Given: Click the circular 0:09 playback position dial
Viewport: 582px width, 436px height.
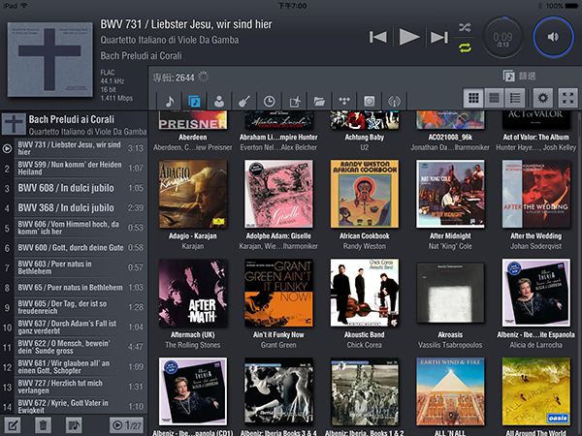Looking at the screenshot, I should click(502, 37).
